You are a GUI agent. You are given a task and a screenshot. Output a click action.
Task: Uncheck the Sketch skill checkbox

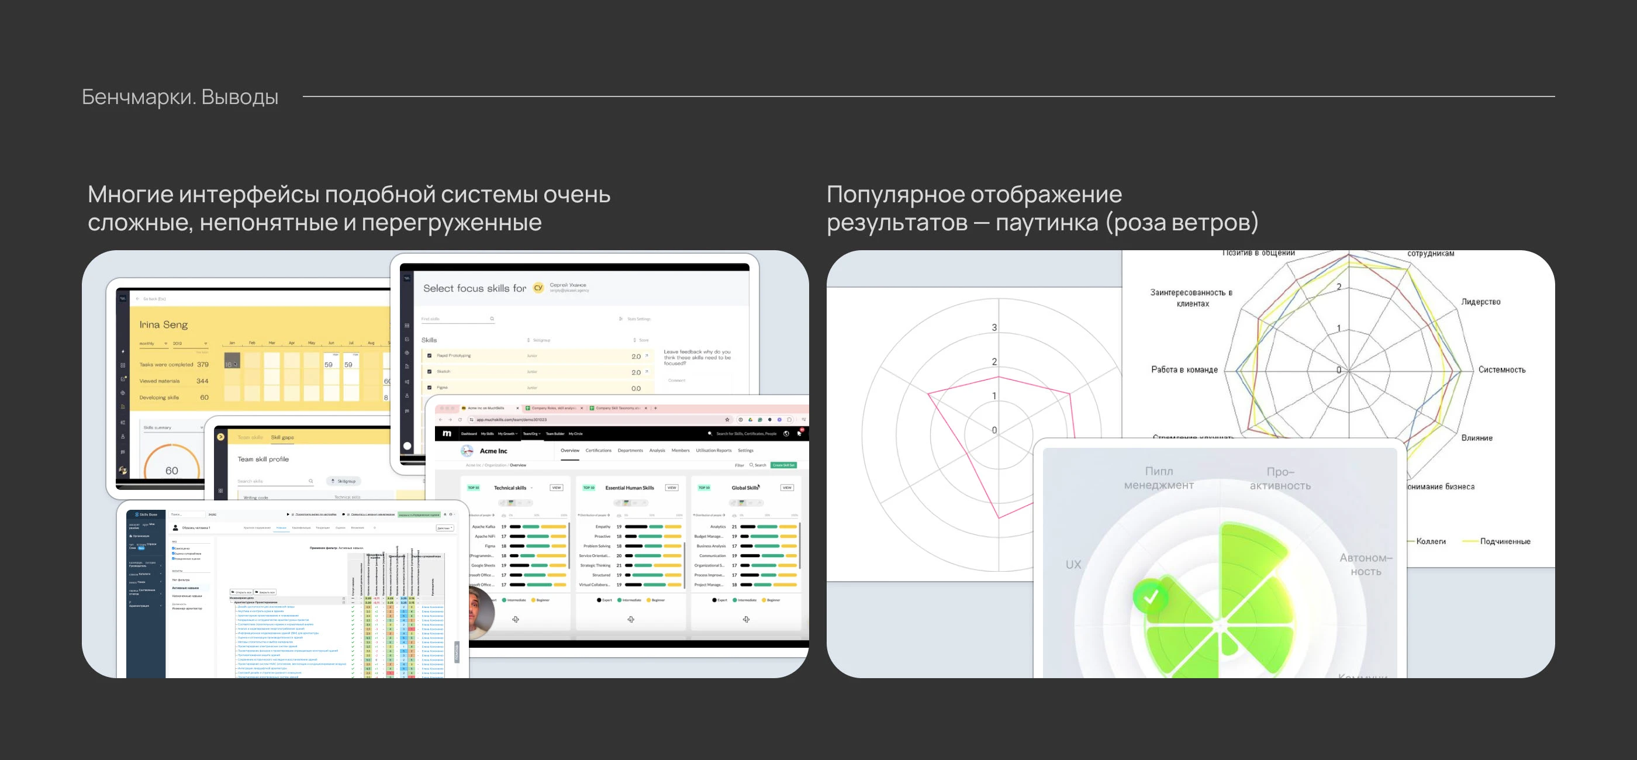click(x=430, y=372)
